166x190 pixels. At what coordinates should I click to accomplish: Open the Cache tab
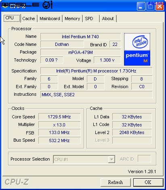(29, 19)
